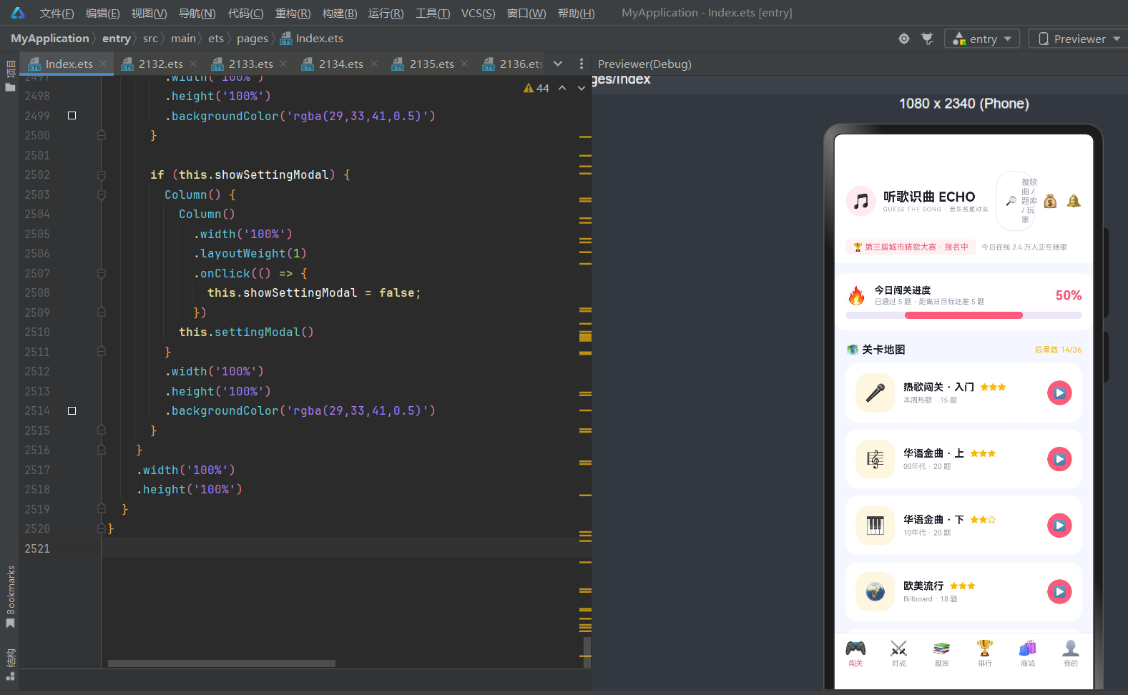Click the Previewer(Debug) panel title
Screen dimensions: 1128x695
pos(644,64)
